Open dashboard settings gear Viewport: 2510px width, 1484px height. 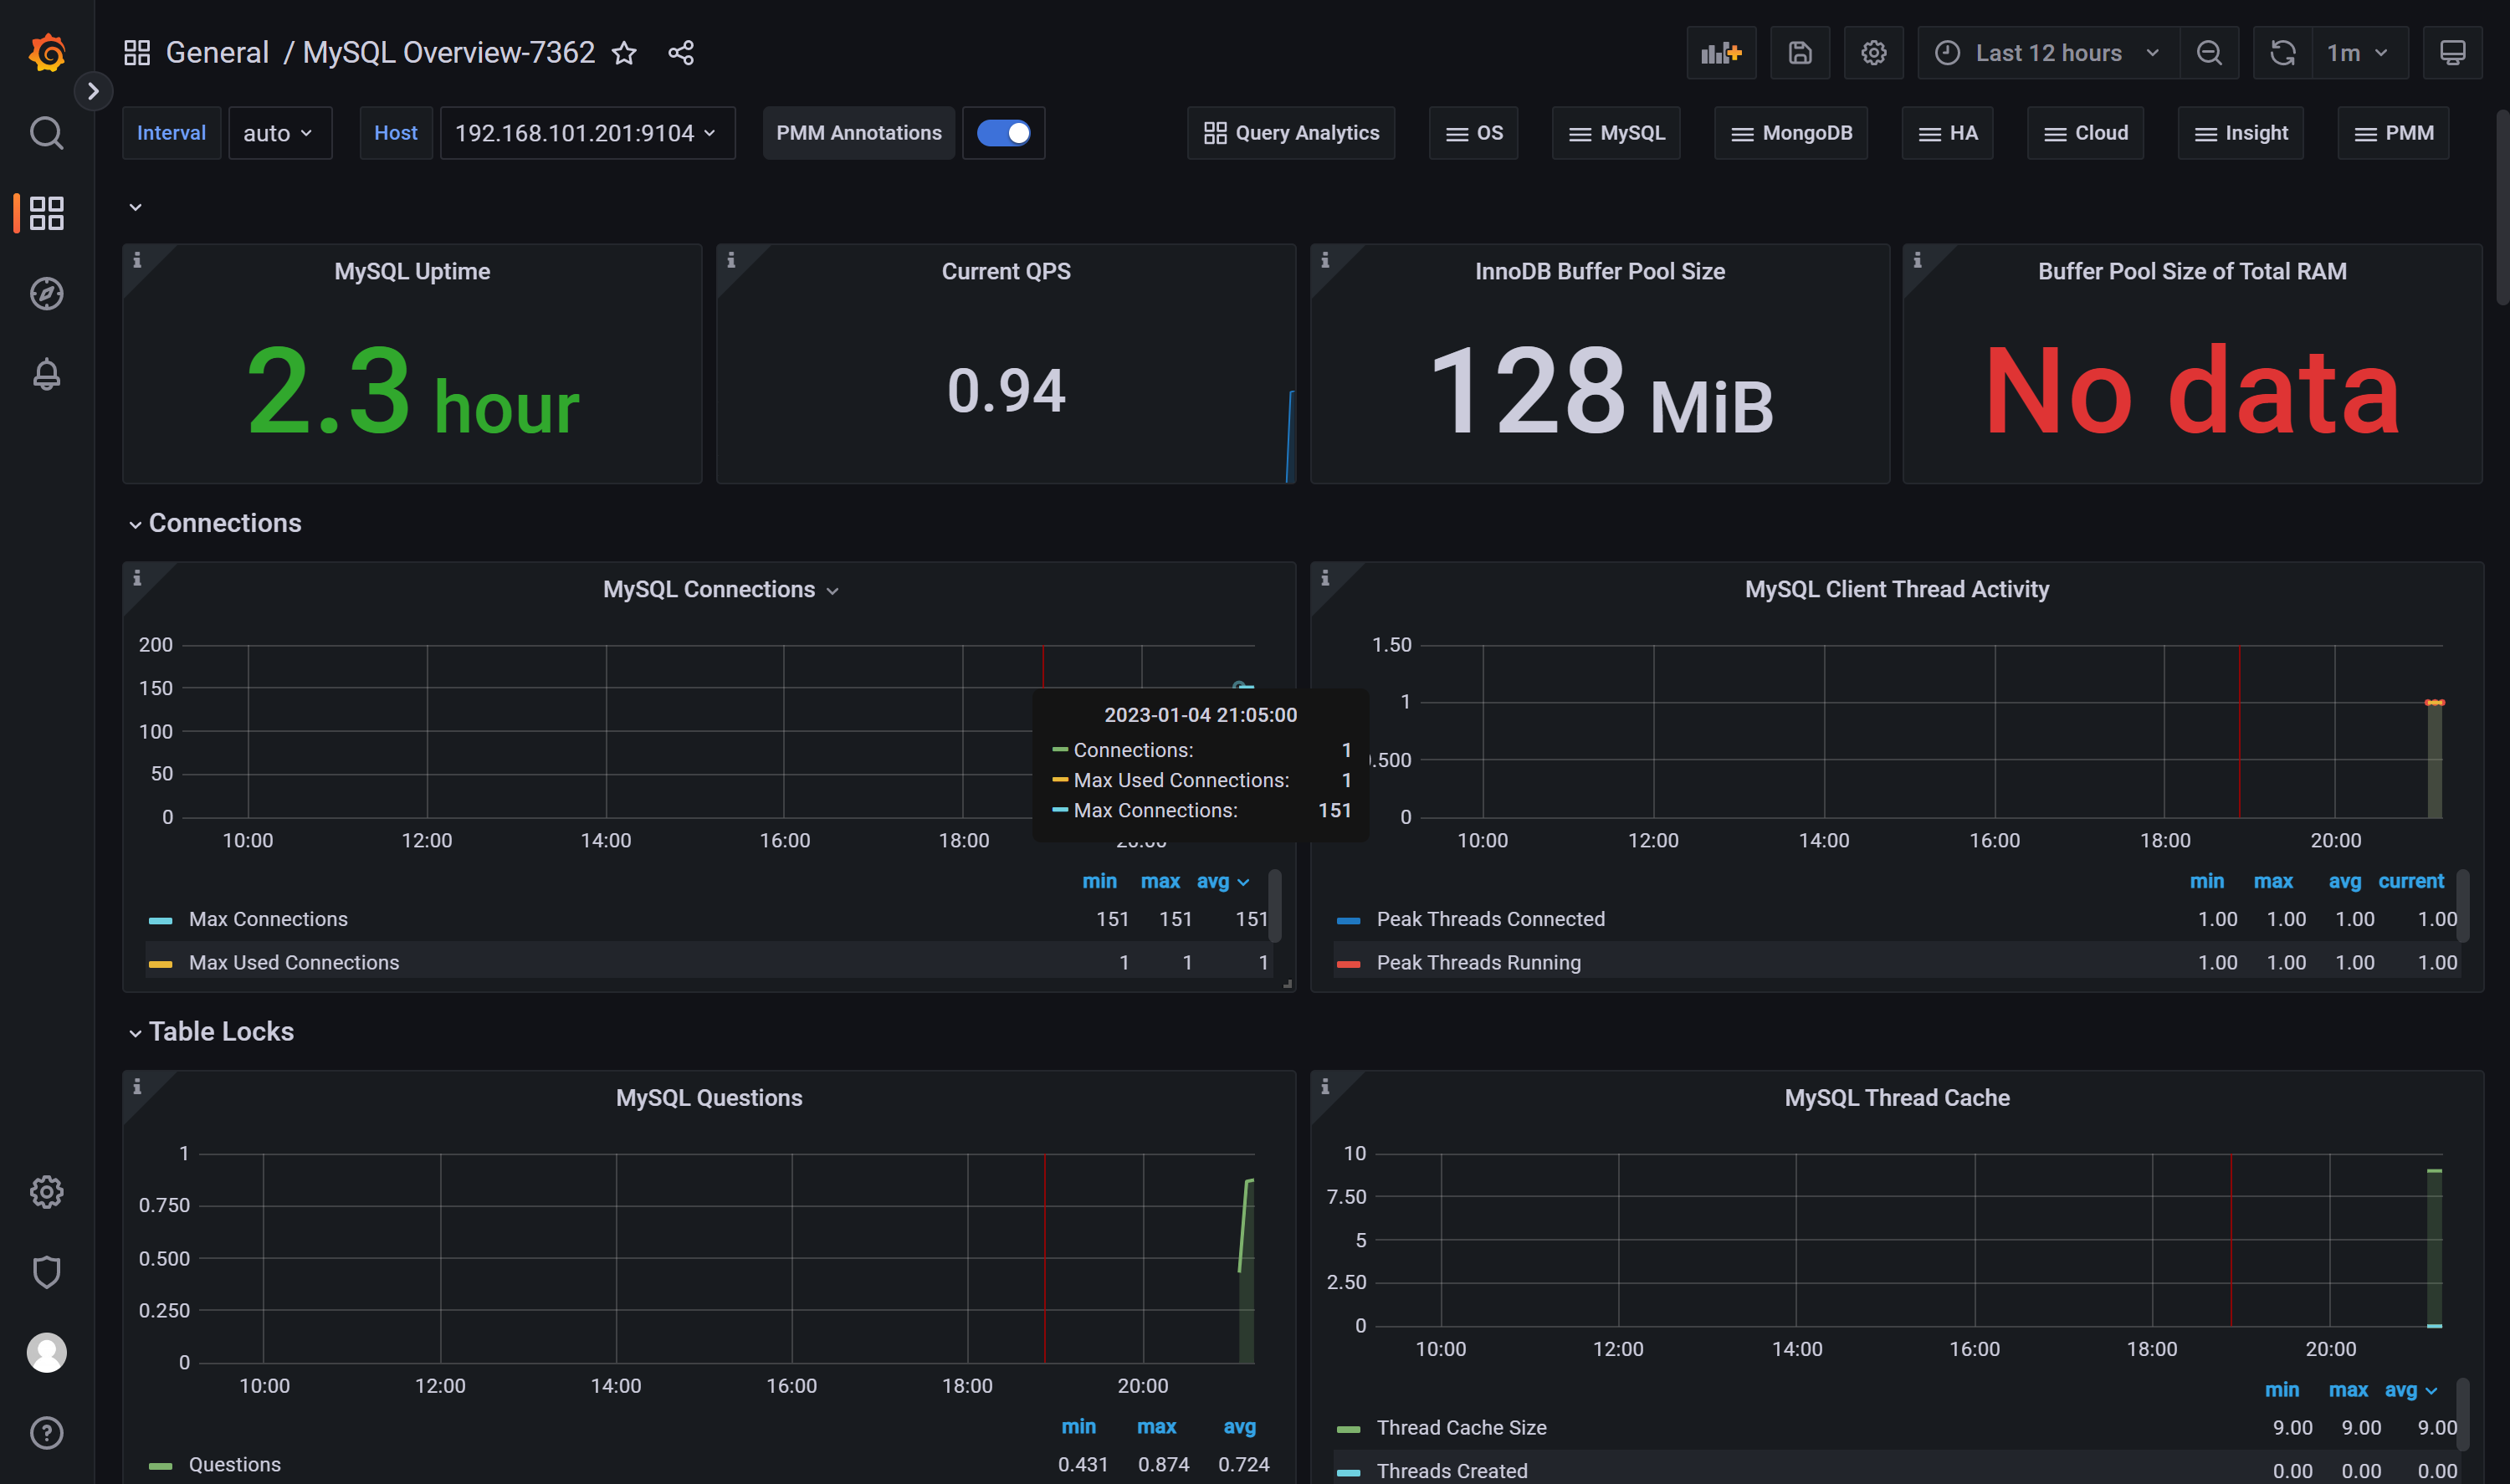(x=1873, y=53)
